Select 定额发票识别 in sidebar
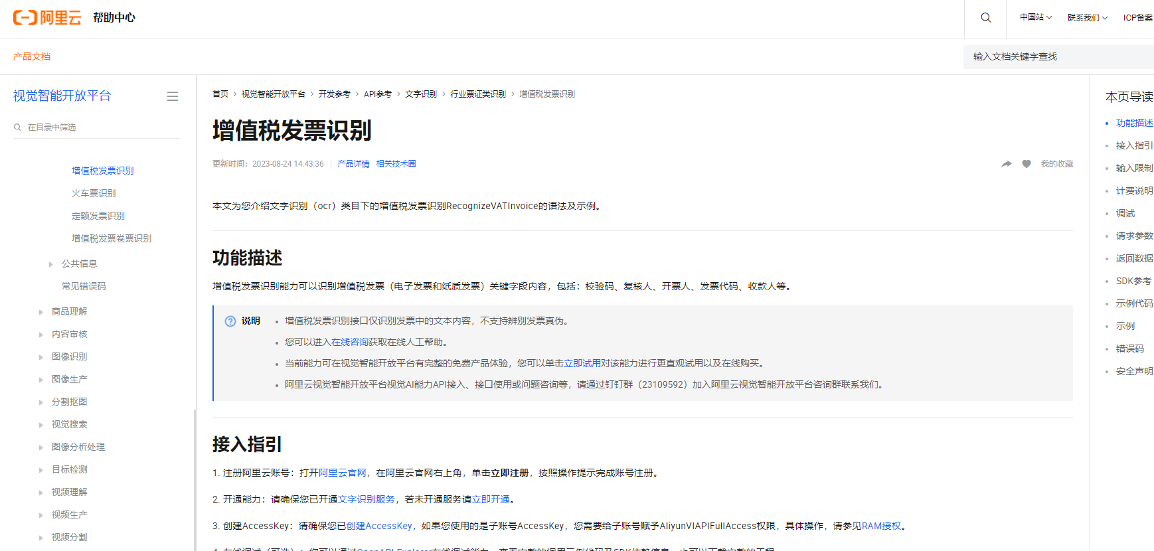Viewport: 1154px width, 551px height. (98, 216)
